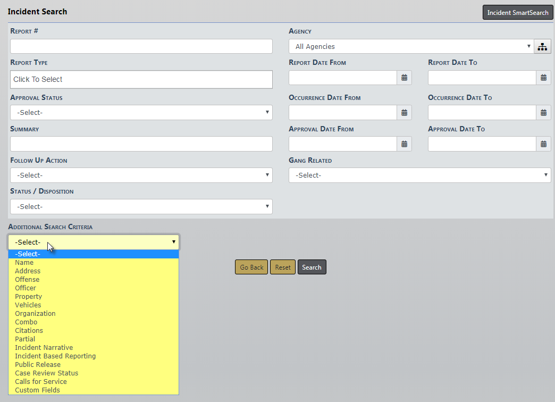This screenshot has width=555, height=402.
Task: Open calendar for Occurrence Date From
Action: tap(404, 113)
